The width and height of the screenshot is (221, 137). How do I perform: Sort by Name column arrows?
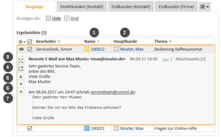pyautogui.click(x=98, y=42)
